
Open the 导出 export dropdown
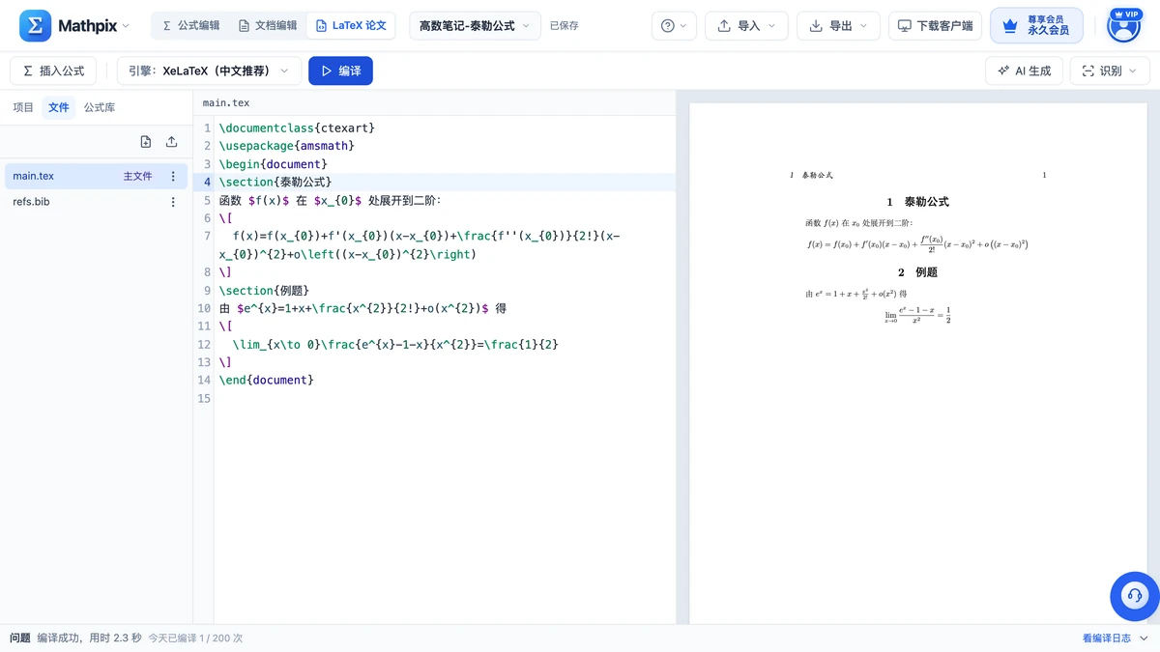838,26
